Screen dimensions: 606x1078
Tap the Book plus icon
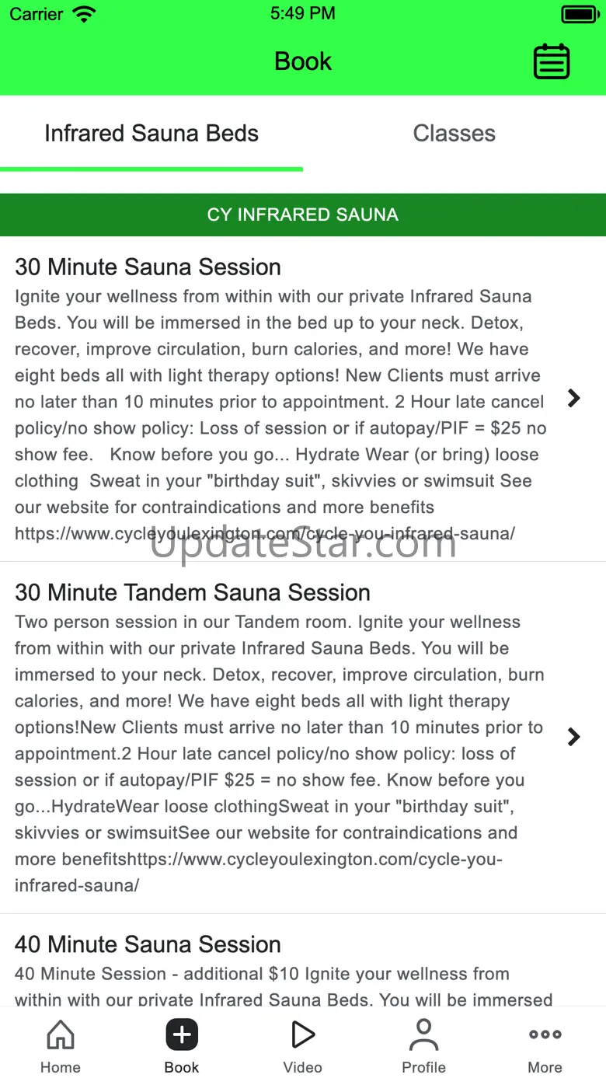coord(182,1034)
